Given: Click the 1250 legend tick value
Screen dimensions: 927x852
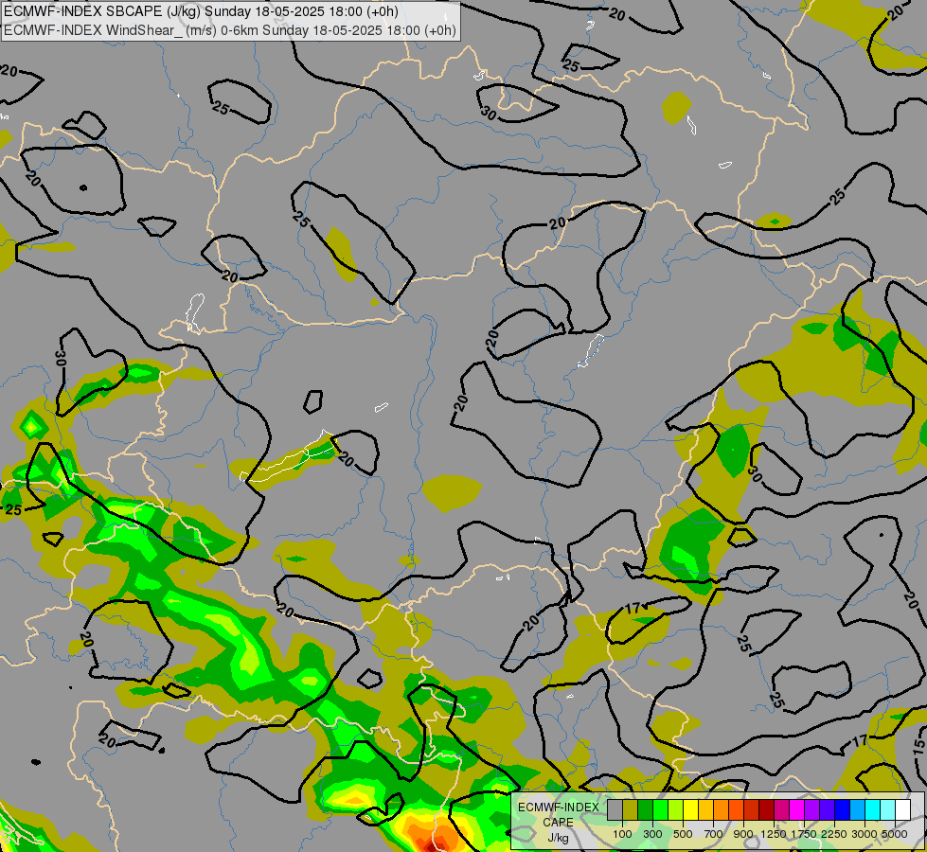Looking at the screenshot, I should (774, 834).
